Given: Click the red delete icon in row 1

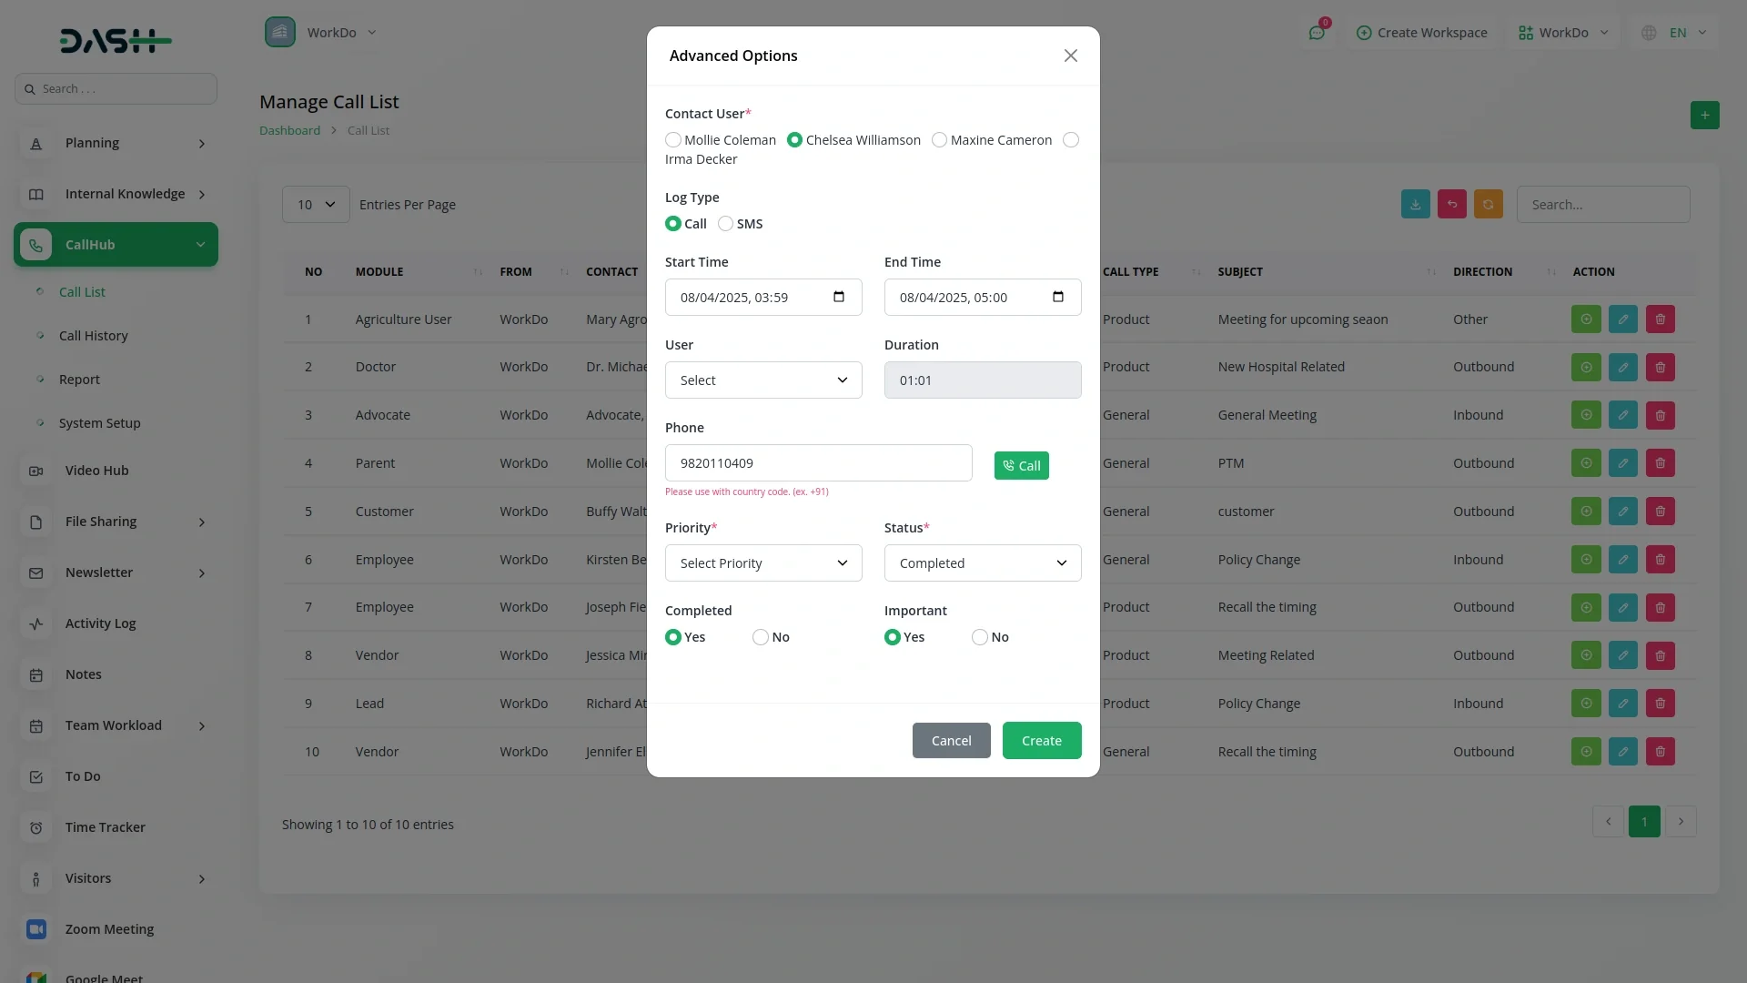Looking at the screenshot, I should (1660, 319).
